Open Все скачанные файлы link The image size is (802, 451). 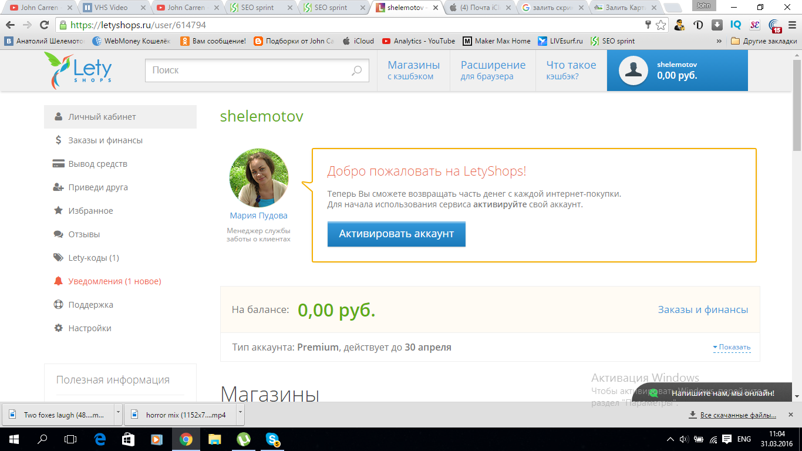tap(738, 415)
